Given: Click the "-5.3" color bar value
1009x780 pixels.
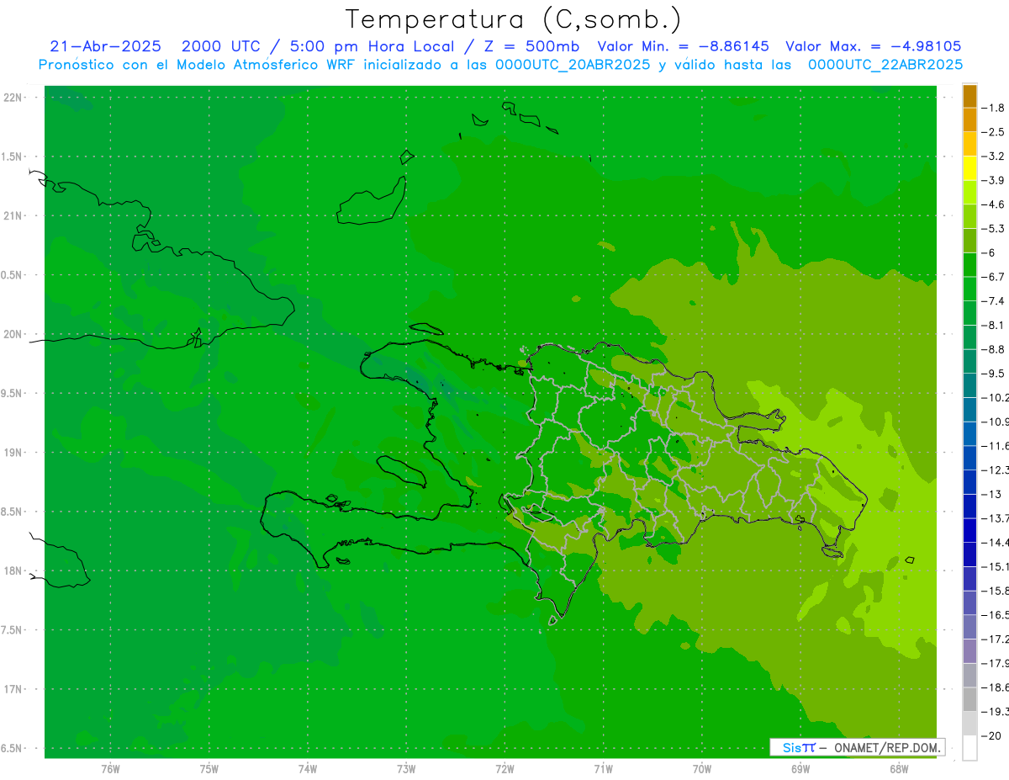Looking at the screenshot, I should pos(992,229).
